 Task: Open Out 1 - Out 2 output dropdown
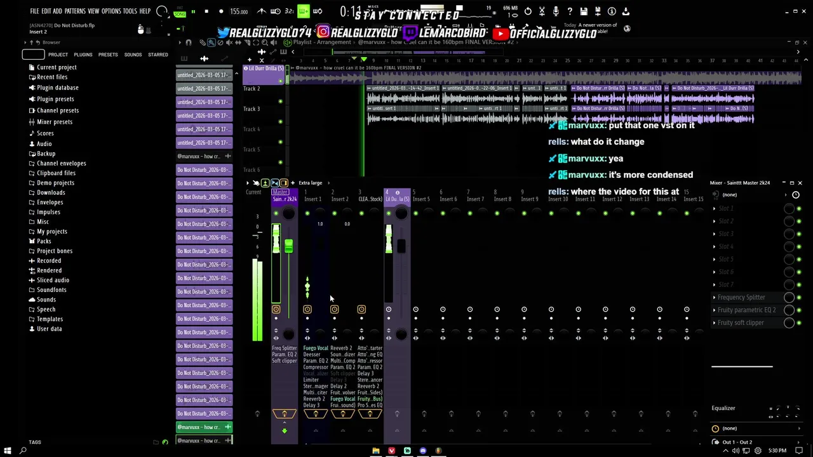[755, 442]
